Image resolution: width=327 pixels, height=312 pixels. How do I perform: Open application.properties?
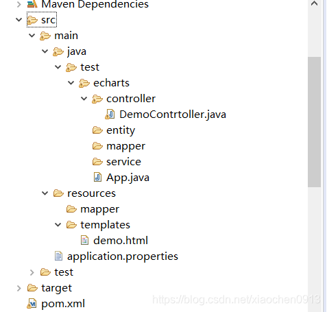(x=123, y=256)
